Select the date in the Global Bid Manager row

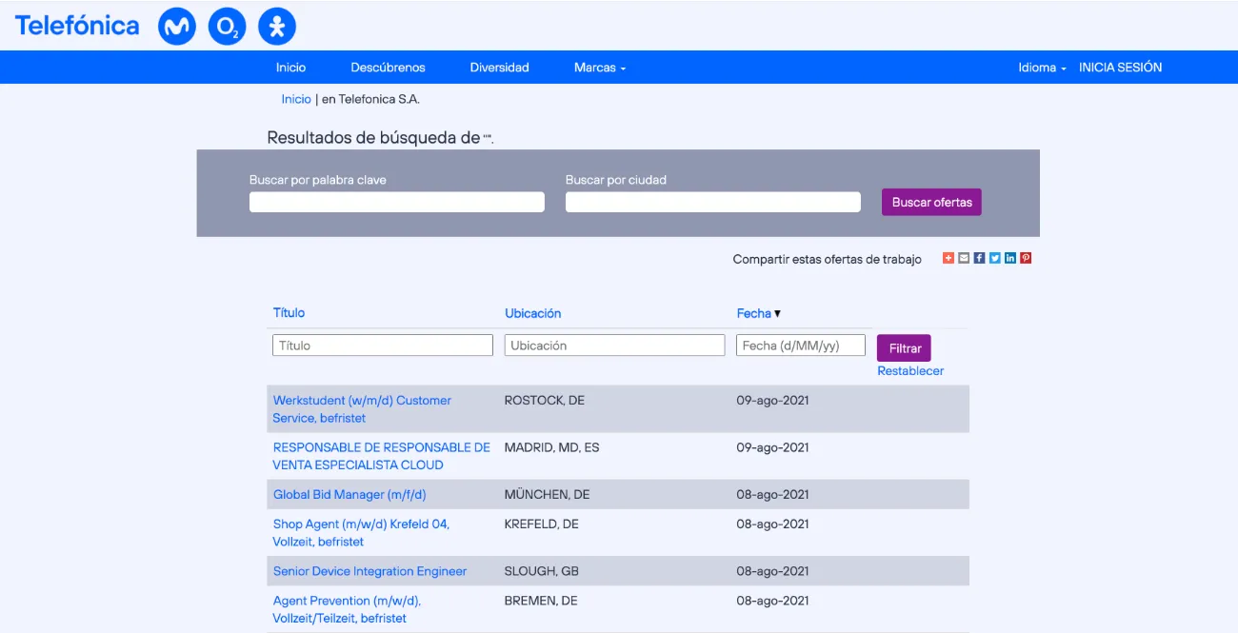[x=772, y=495]
